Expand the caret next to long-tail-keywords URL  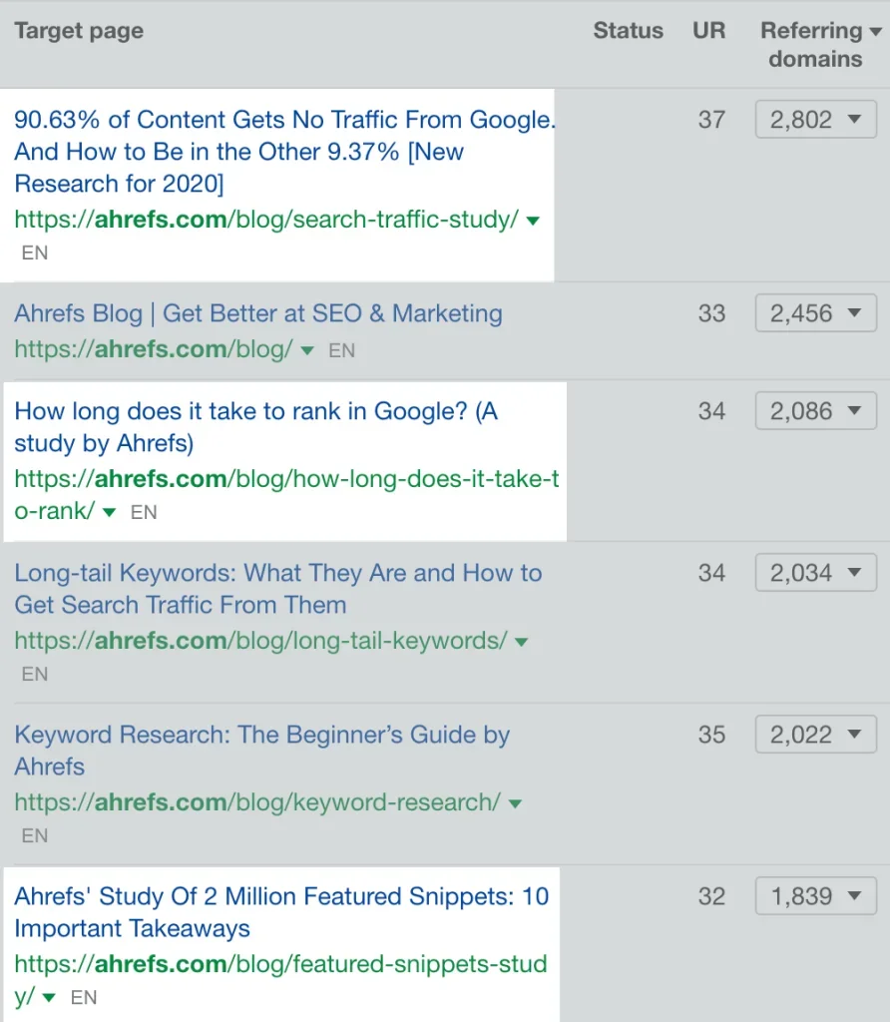(x=521, y=642)
